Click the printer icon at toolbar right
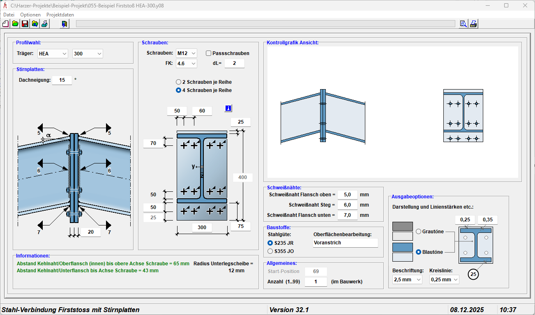535x315 pixels. [473, 24]
